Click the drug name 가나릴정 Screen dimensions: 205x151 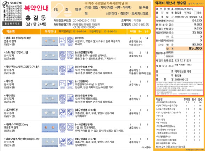[x=10, y=96]
